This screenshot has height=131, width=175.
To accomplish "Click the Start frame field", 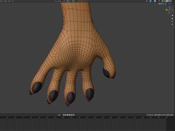I will (161, 115).
